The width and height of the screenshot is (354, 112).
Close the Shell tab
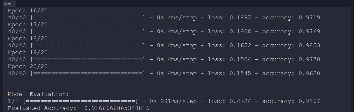point(13,4)
